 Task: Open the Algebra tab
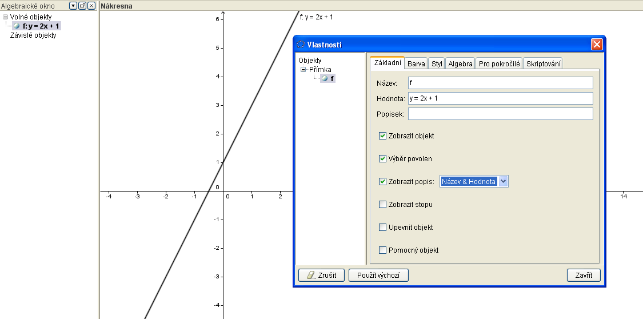coord(461,63)
